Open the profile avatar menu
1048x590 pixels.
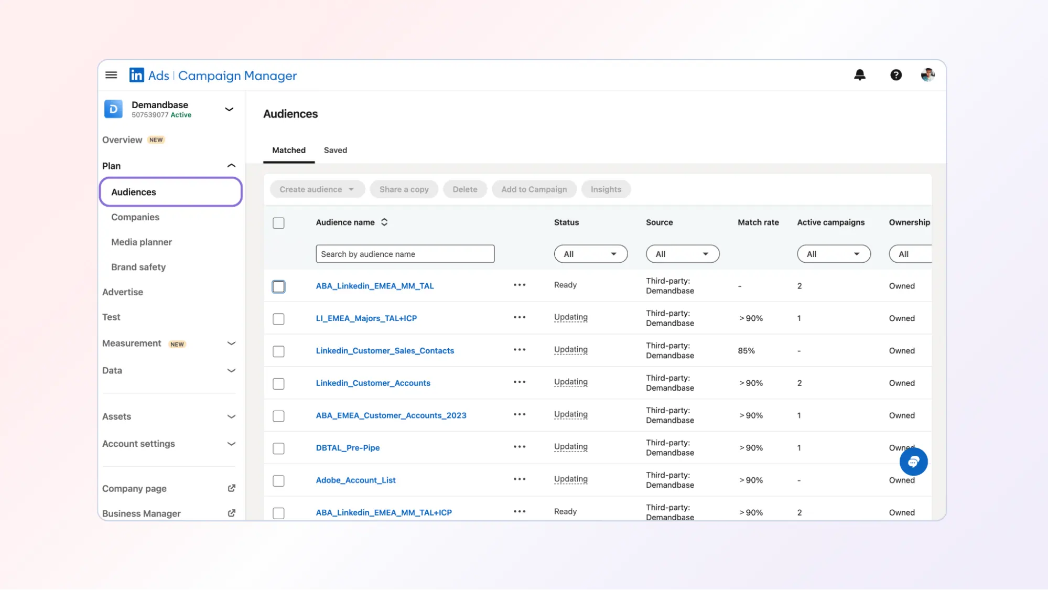coord(927,75)
